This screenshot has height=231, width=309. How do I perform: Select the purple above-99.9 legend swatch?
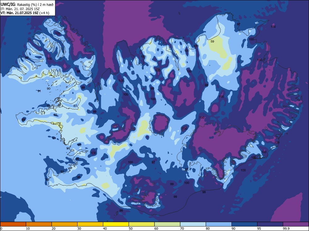coord(296,224)
